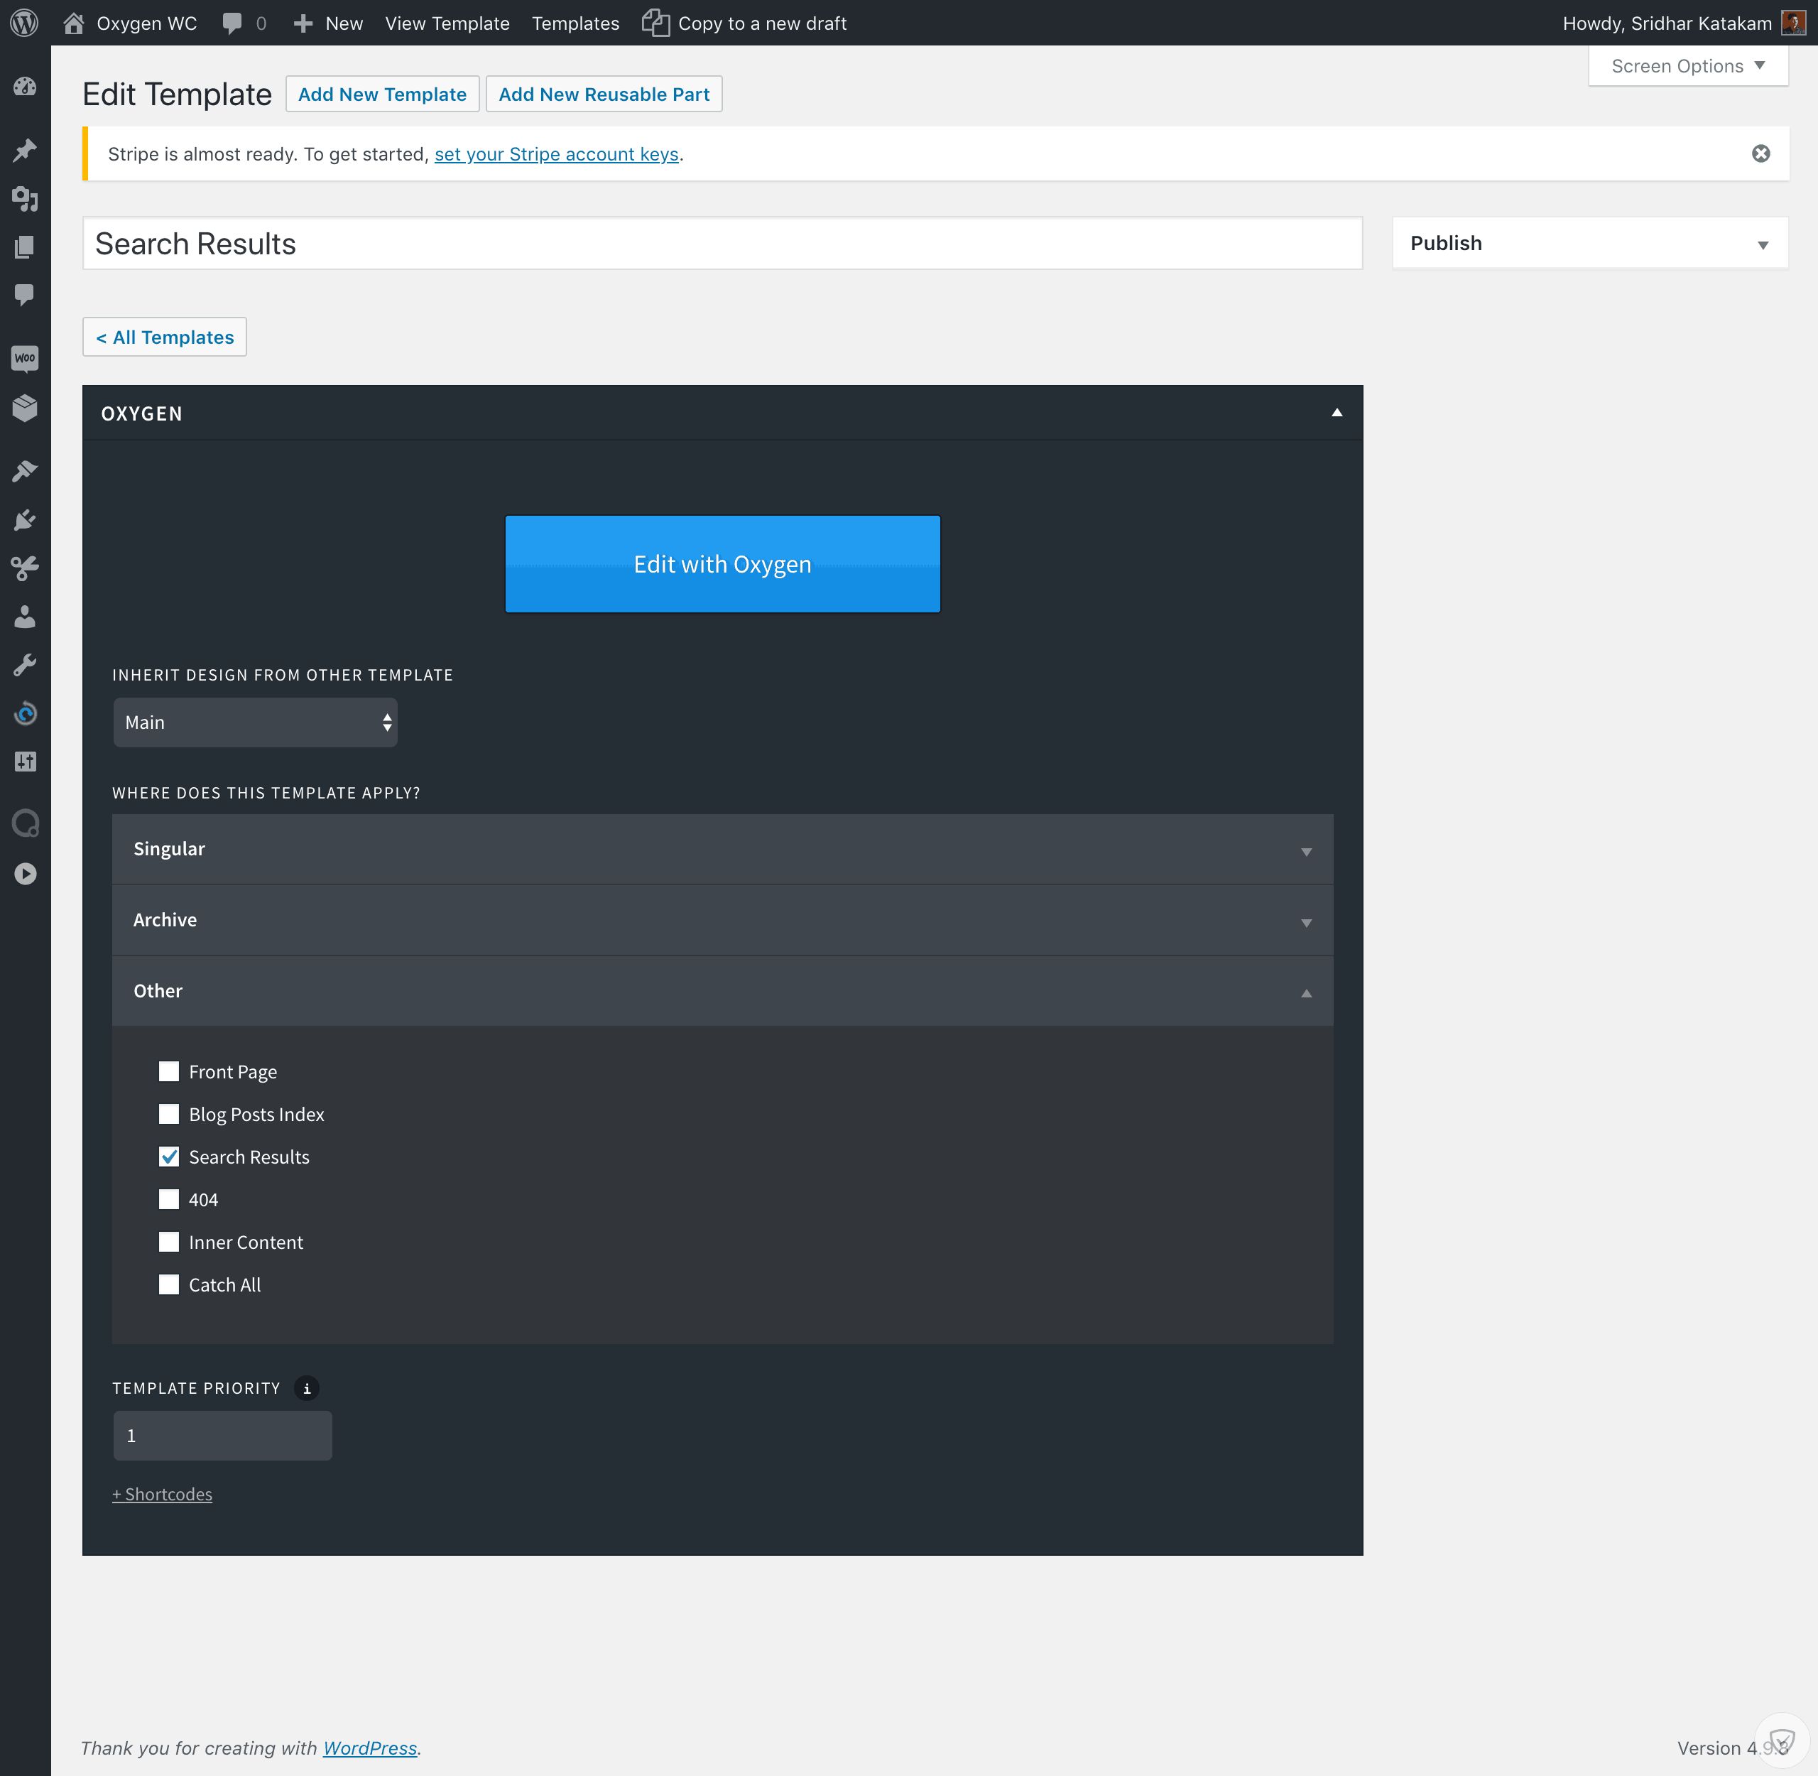Viewport: 1818px width, 1776px height.
Task: Open the Plugins icon in sidebar
Action: tap(25, 519)
